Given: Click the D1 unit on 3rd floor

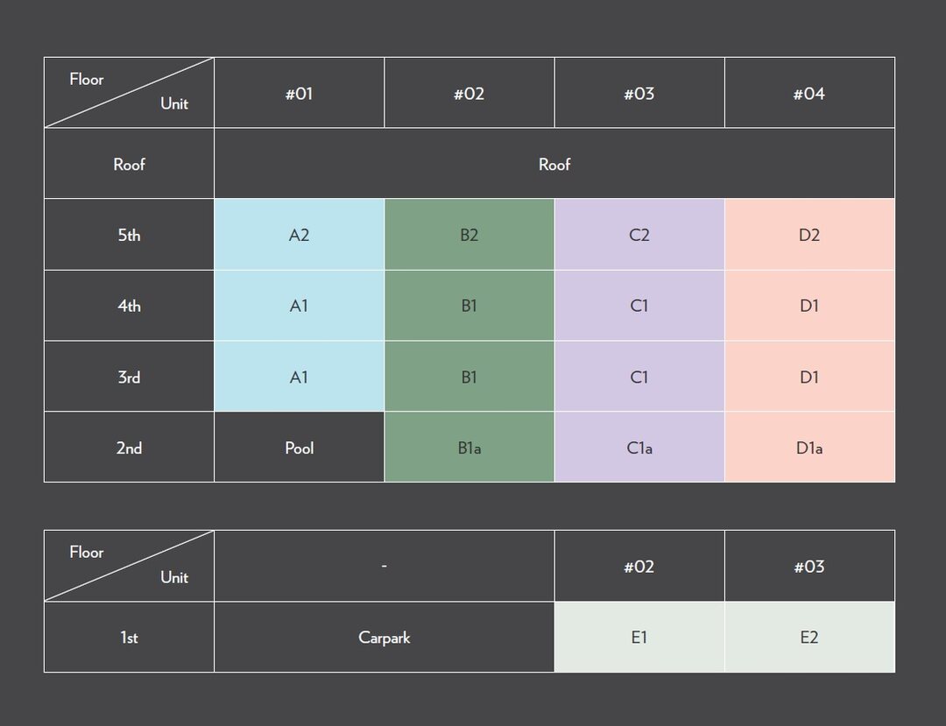Looking at the screenshot, I should coord(809,377).
